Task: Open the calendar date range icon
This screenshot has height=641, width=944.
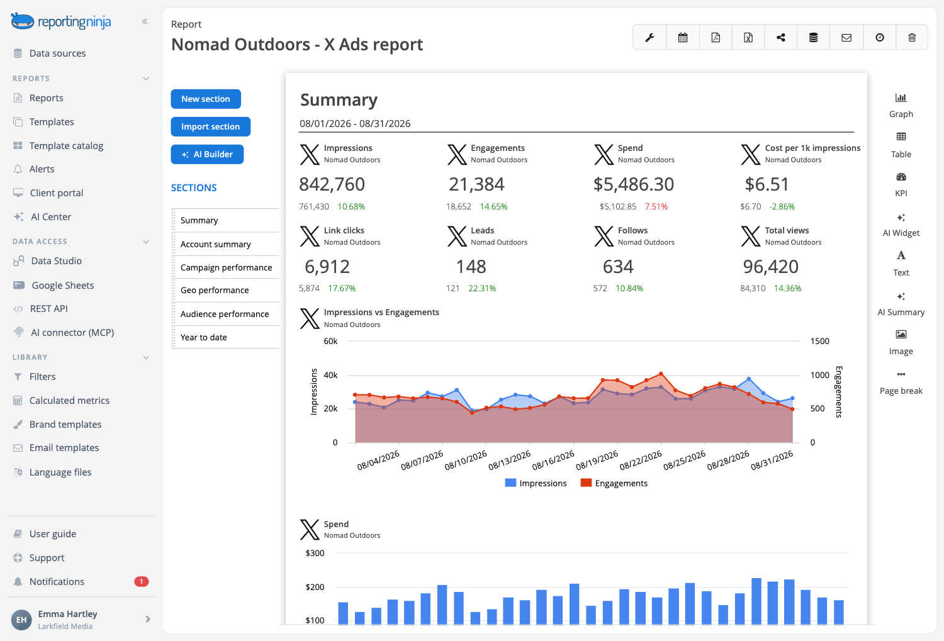Action: (683, 38)
